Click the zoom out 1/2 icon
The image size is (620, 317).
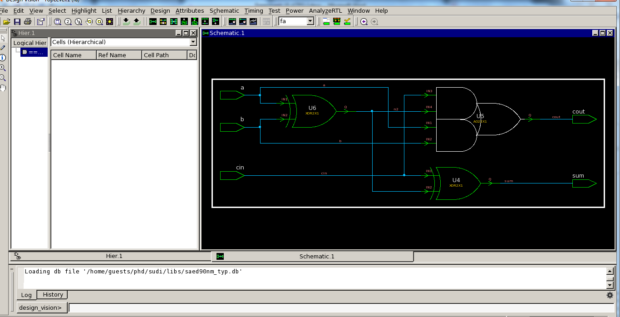coord(79,21)
